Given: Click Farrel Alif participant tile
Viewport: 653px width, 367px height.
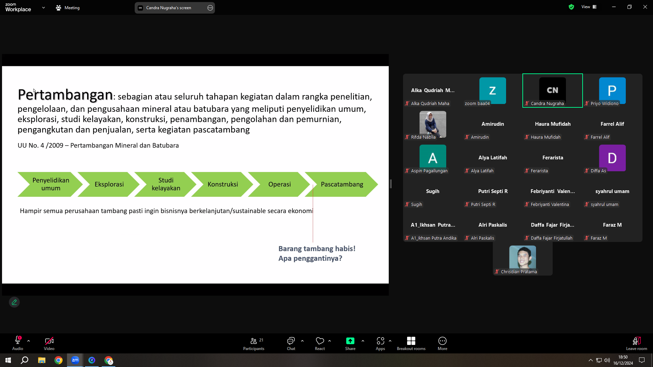Looking at the screenshot, I should pos(612,124).
